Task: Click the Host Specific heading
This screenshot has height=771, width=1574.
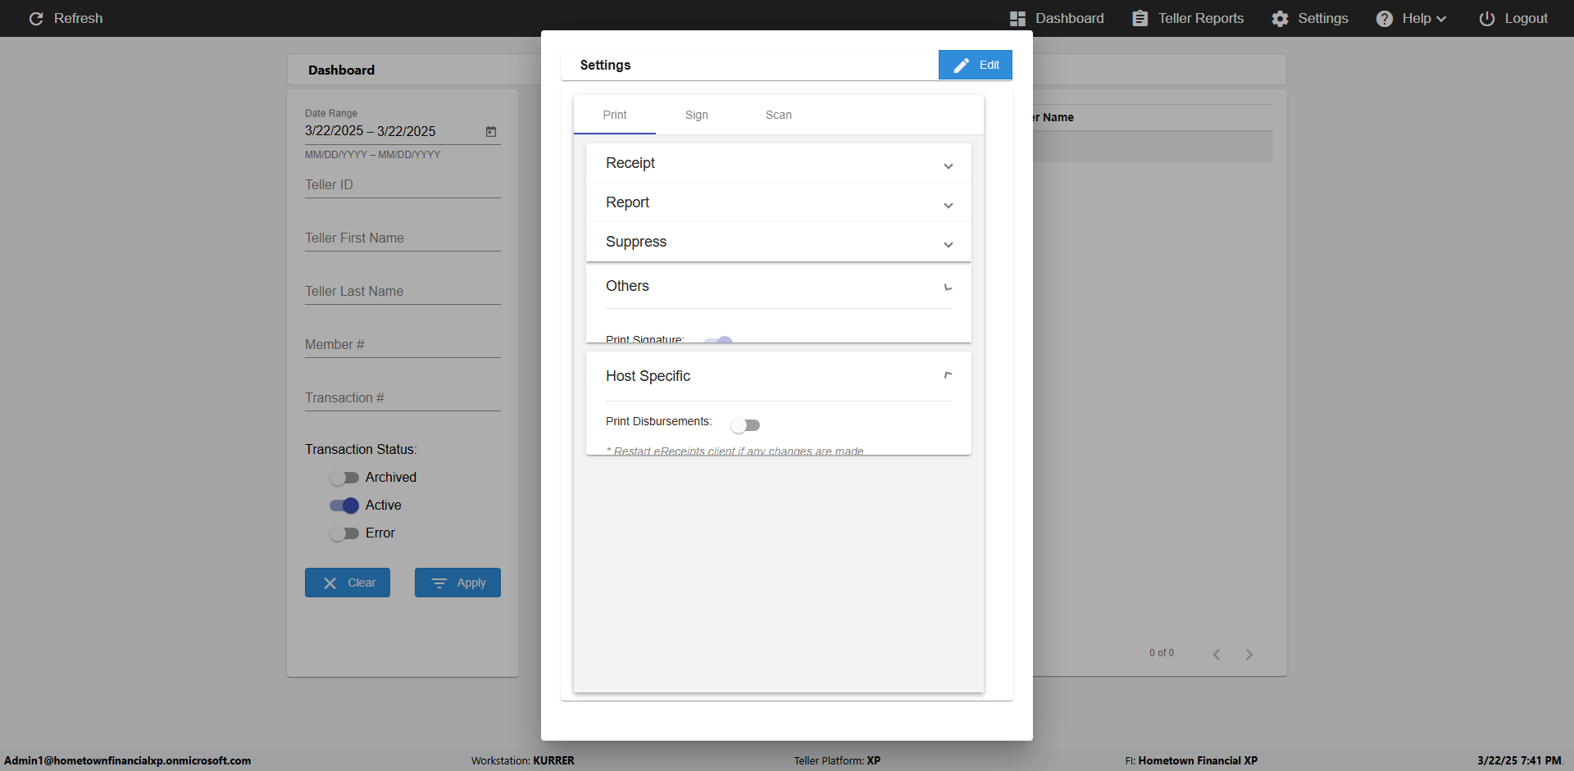Action: click(x=648, y=376)
